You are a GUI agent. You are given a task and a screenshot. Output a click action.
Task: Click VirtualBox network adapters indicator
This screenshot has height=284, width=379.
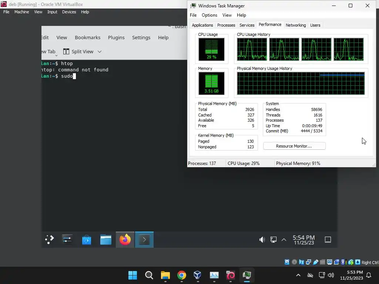308,262
